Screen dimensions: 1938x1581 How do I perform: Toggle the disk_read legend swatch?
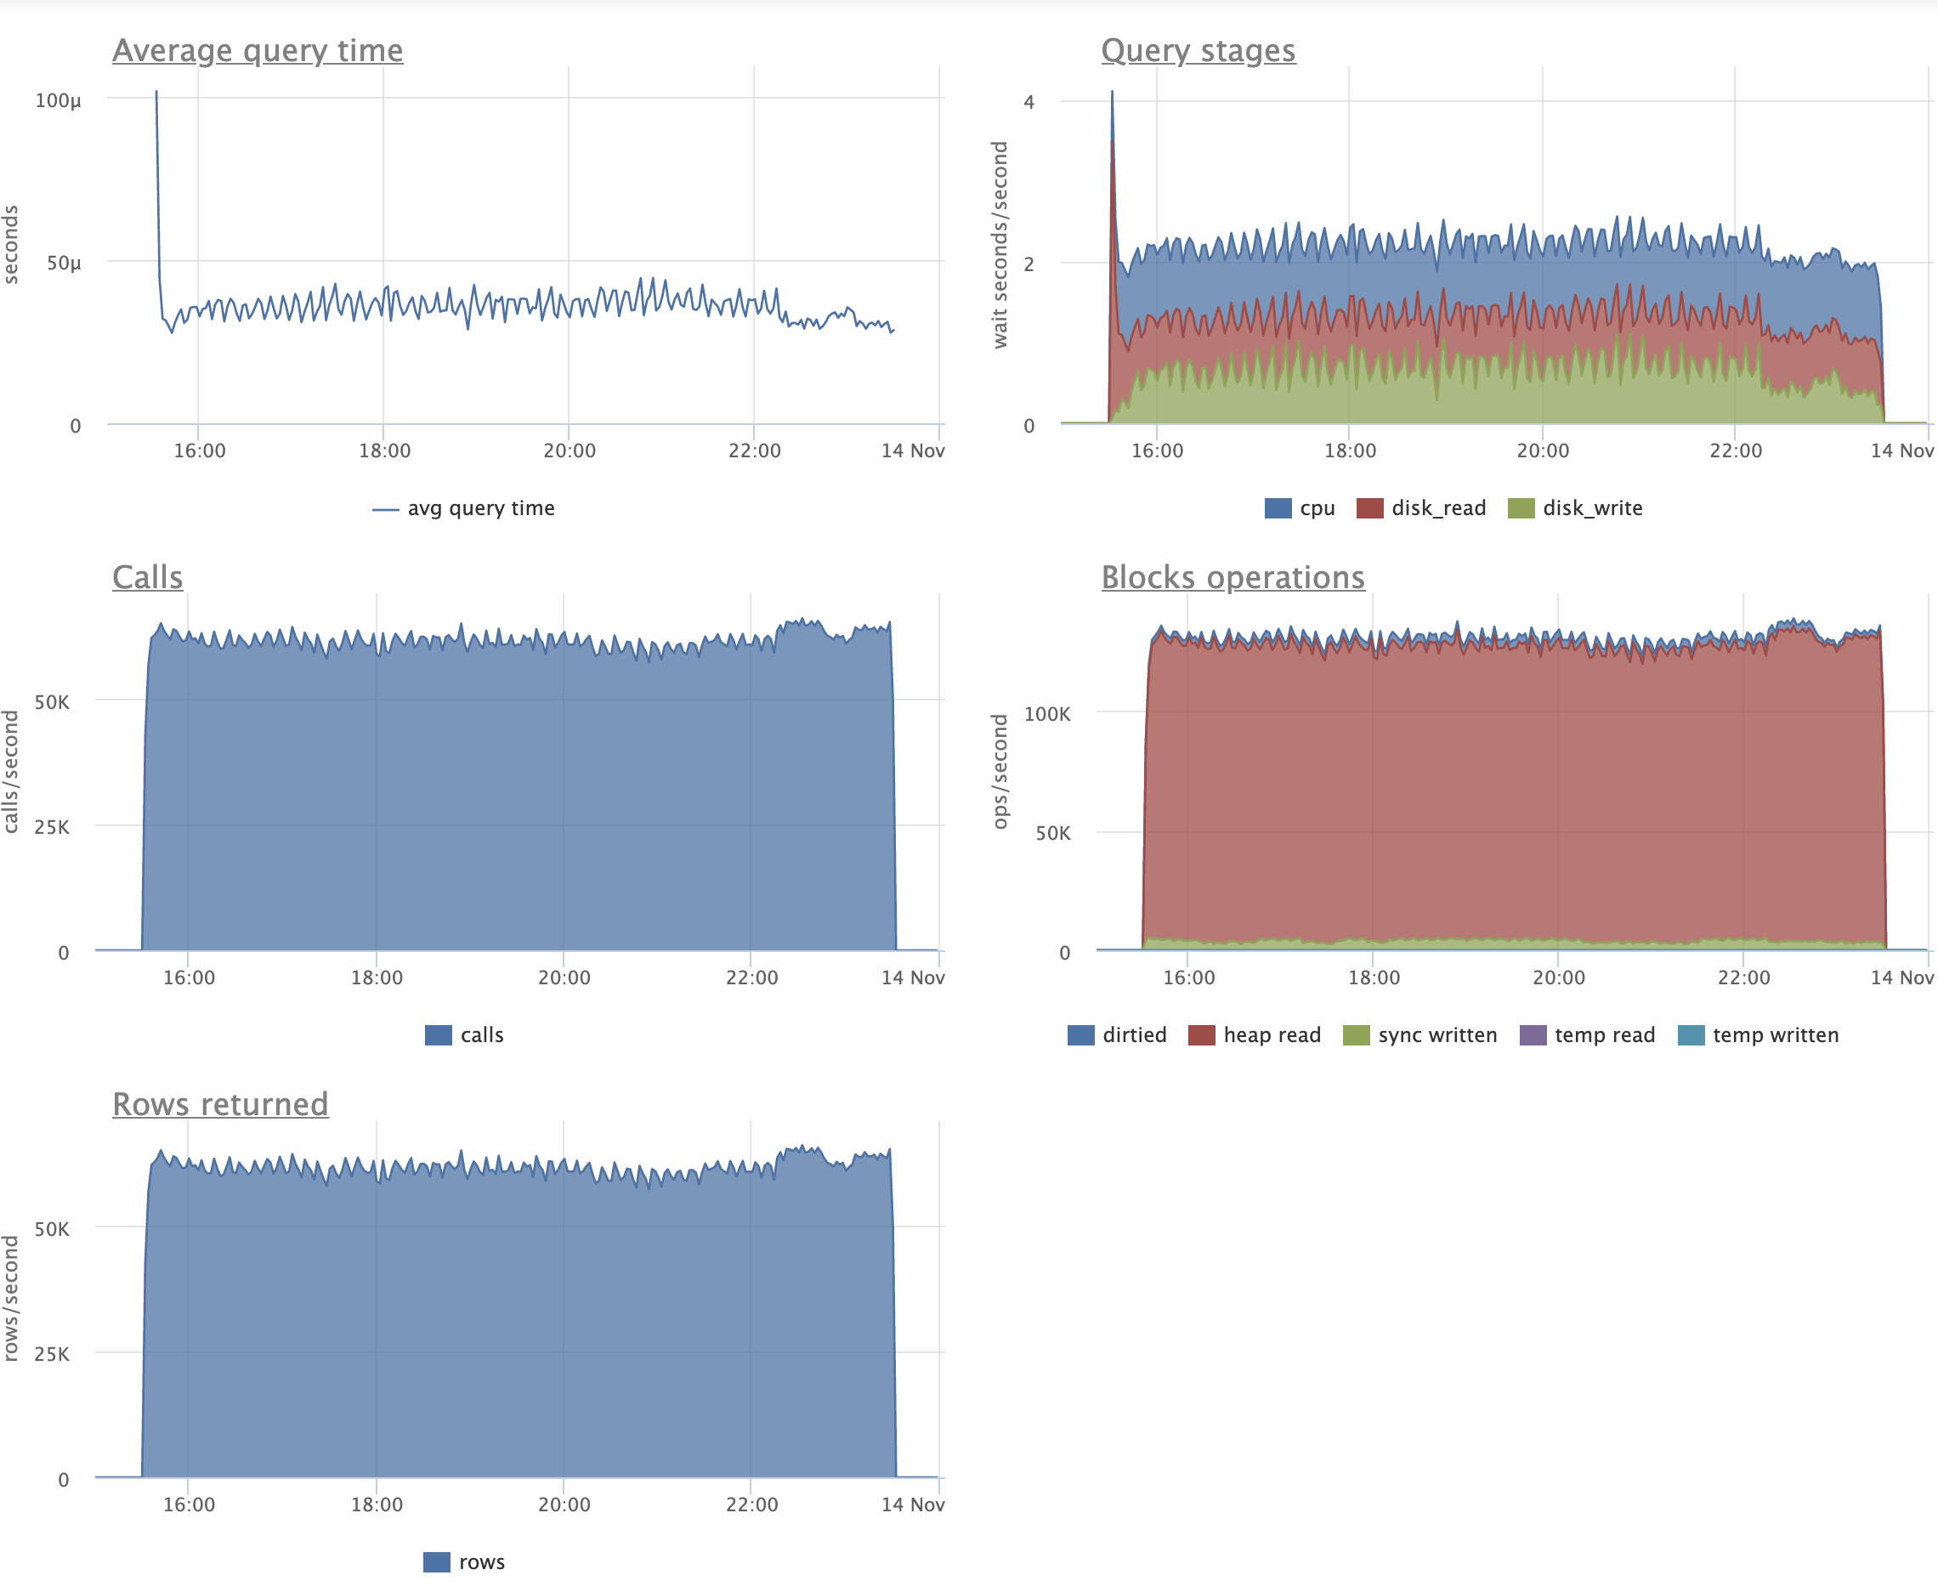tap(1369, 508)
